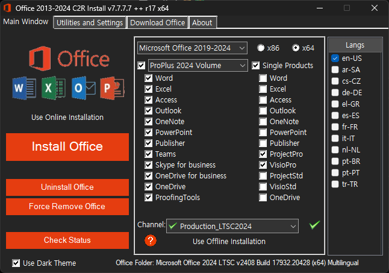Click the Check Status button

click(67, 240)
